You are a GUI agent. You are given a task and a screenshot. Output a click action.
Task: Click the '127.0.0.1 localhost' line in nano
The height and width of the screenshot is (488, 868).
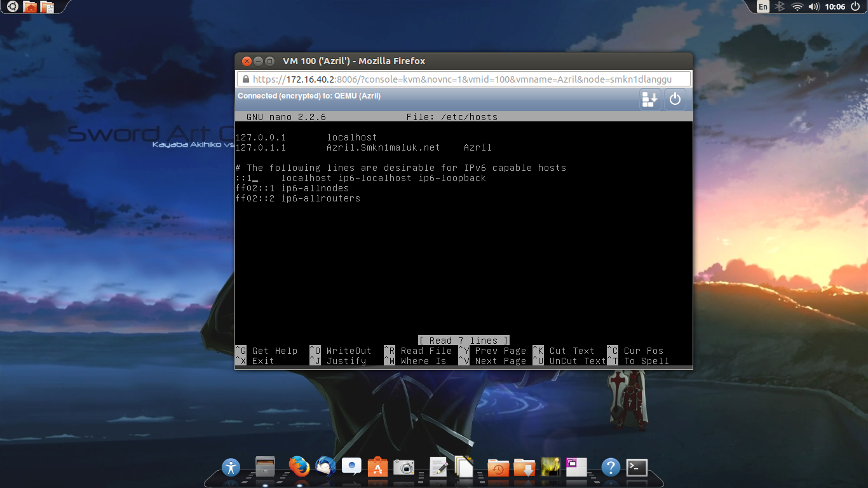pos(306,137)
